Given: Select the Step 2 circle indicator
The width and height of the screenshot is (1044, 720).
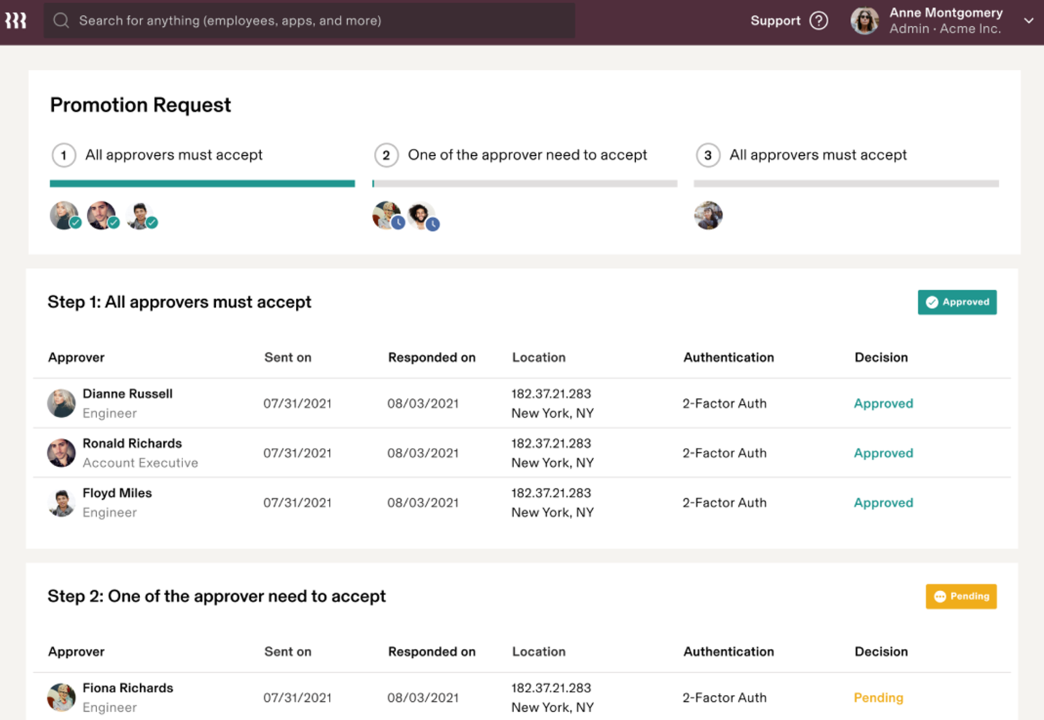Looking at the screenshot, I should [386, 155].
